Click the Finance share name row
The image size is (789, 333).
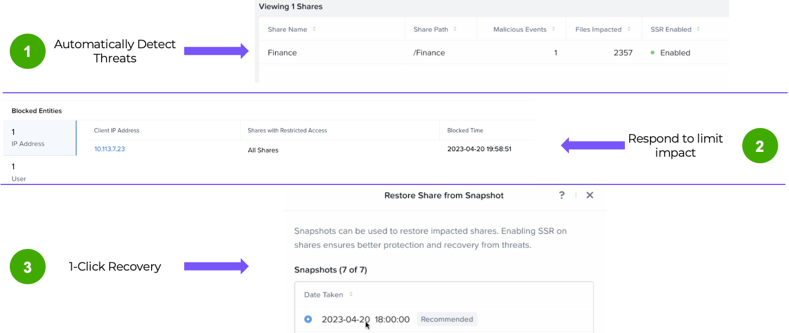pos(282,53)
